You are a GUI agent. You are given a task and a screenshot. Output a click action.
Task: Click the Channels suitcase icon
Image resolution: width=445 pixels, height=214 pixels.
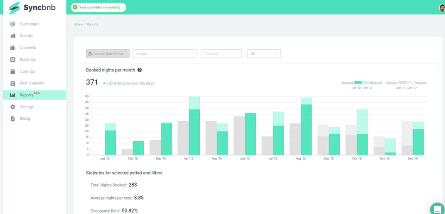pos(13,48)
